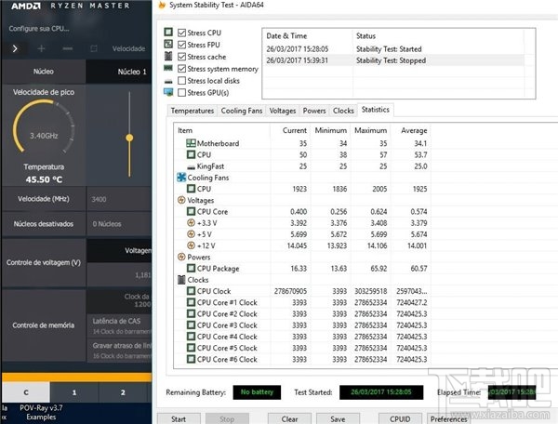
Task: Click the Clocks group chip icon
Action: pyautogui.click(x=181, y=280)
